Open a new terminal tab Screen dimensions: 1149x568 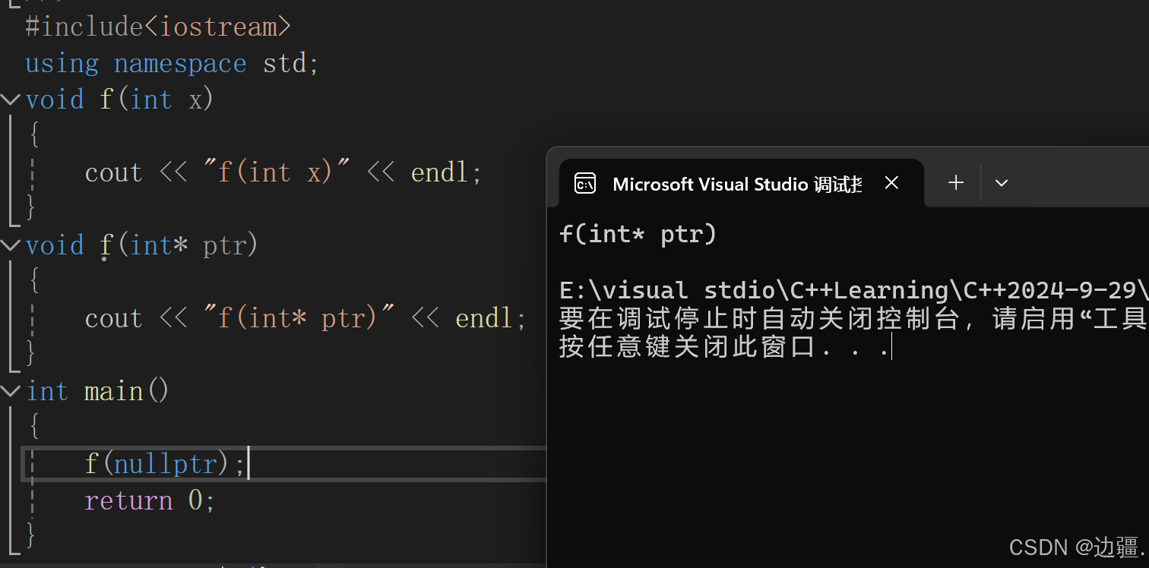[956, 182]
